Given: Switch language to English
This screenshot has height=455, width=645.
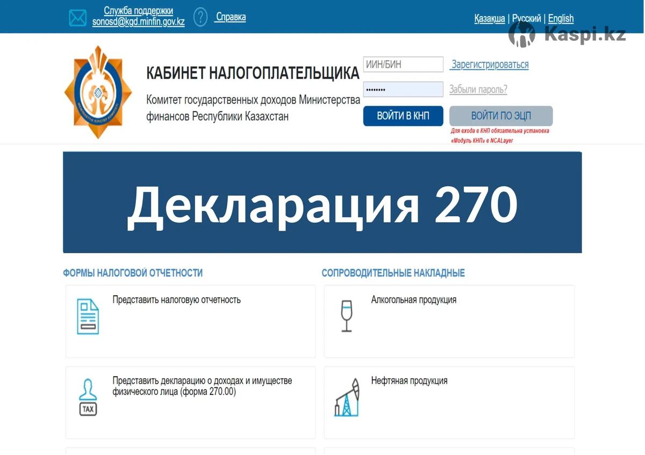Looking at the screenshot, I should click(x=561, y=19).
